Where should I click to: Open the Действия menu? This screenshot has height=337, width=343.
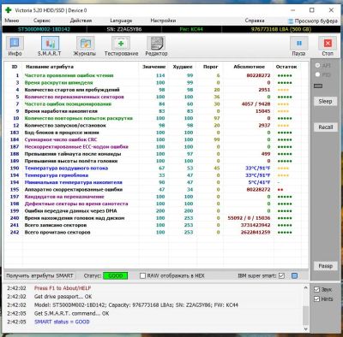click(x=81, y=21)
